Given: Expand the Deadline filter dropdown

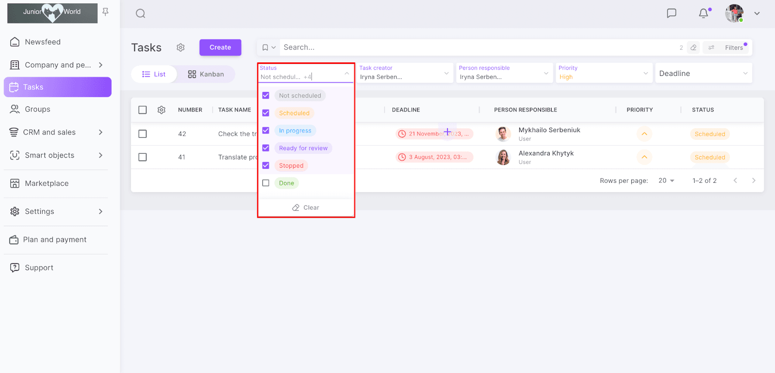Looking at the screenshot, I should [703, 73].
